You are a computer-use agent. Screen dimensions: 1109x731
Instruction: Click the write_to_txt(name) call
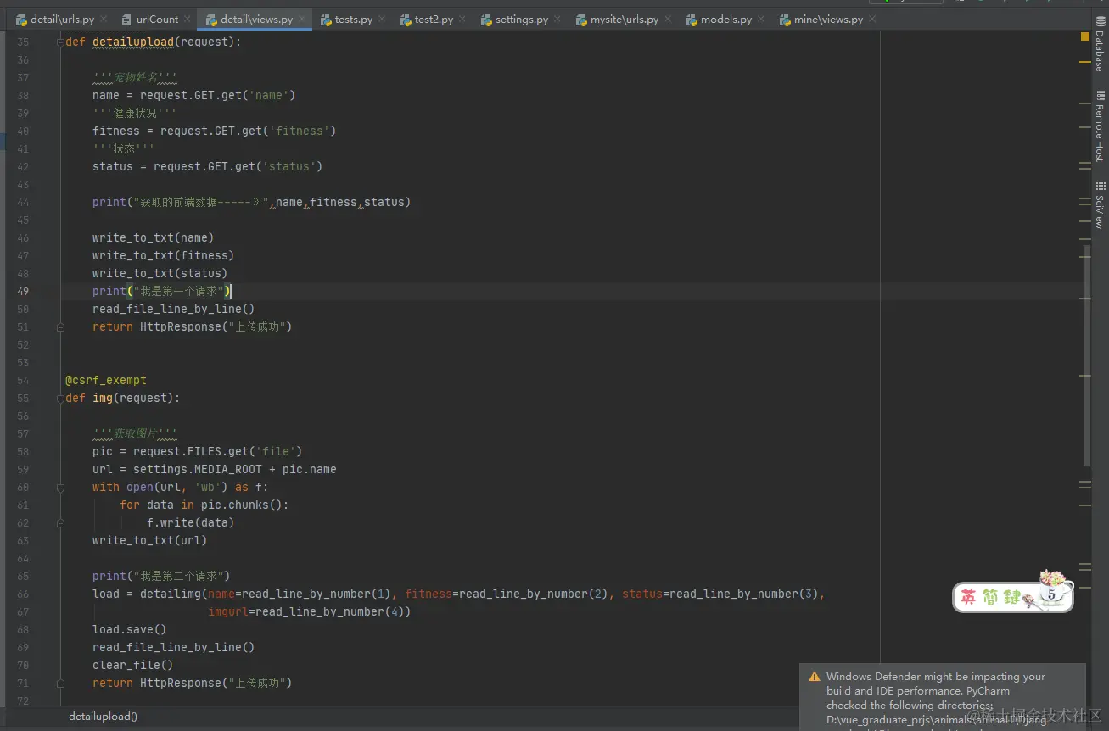153,237
